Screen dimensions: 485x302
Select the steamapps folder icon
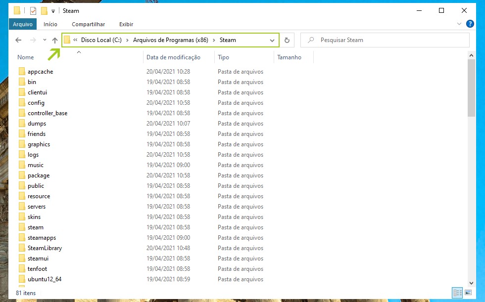[x=22, y=238]
